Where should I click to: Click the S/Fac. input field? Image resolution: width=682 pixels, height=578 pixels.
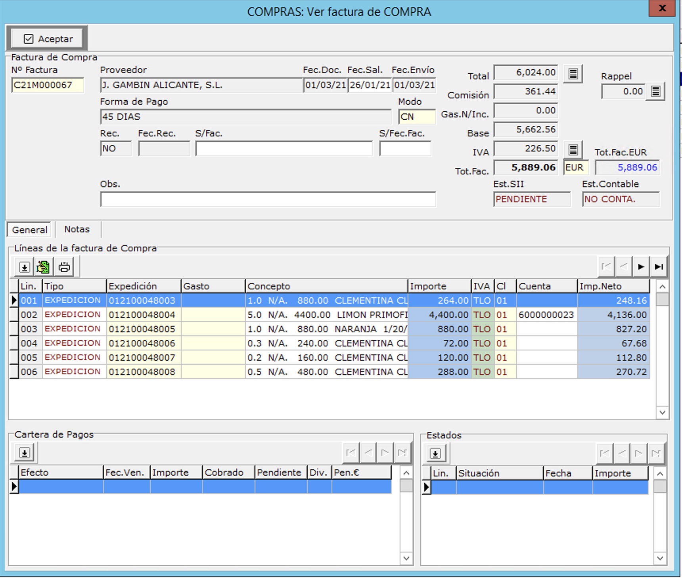[284, 149]
